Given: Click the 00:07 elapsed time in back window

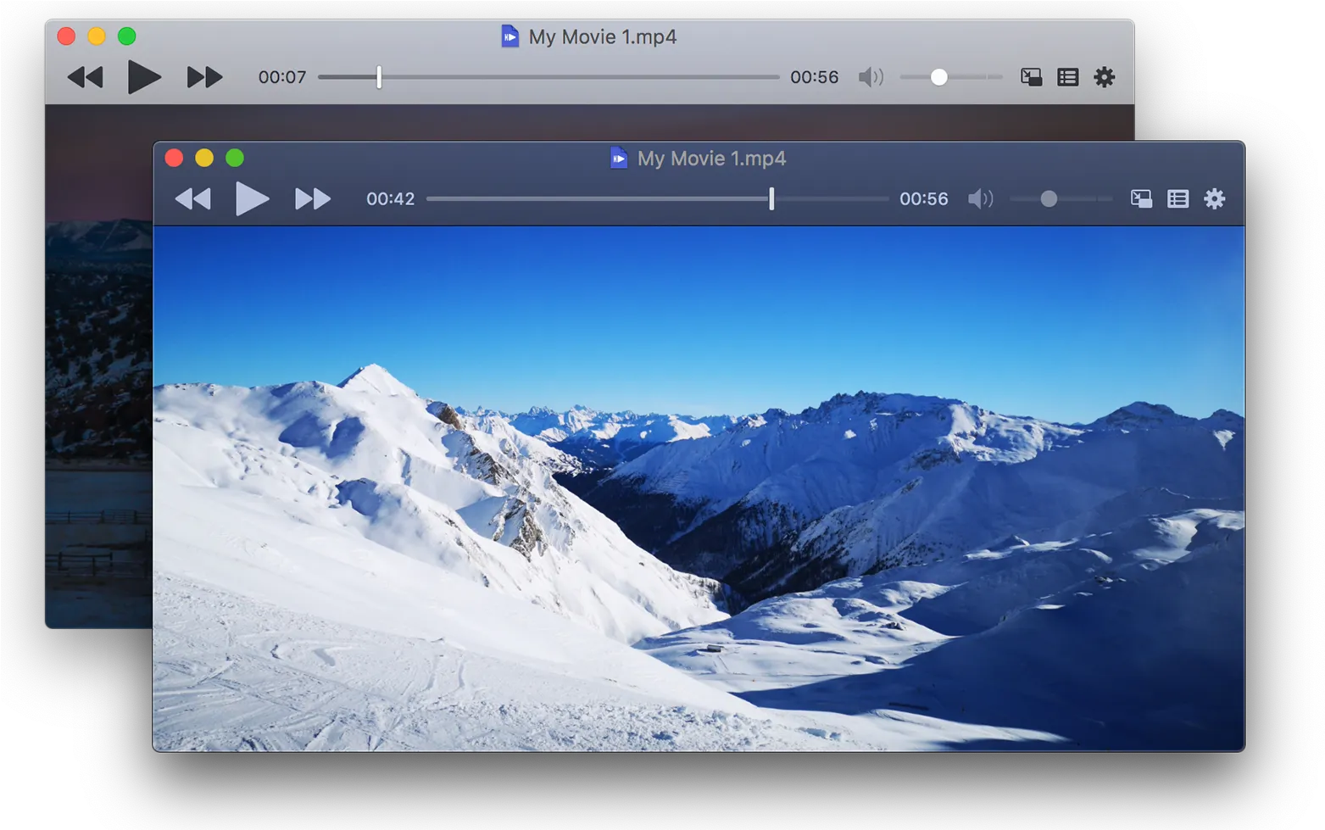Looking at the screenshot, I should 282,77.
